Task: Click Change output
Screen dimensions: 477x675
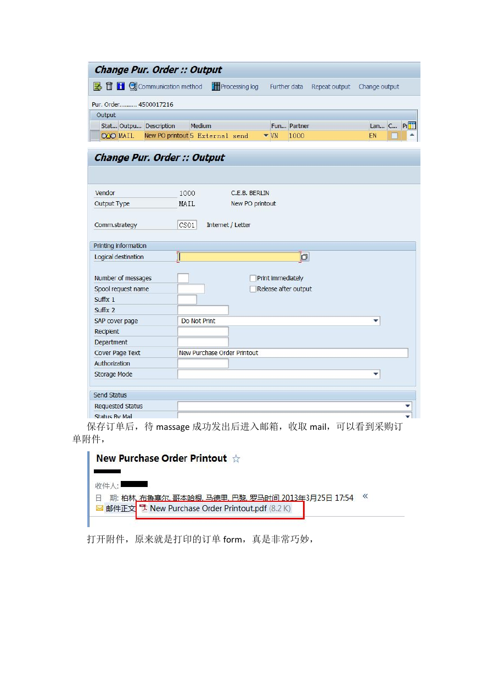Action: (x=379, y=87)
